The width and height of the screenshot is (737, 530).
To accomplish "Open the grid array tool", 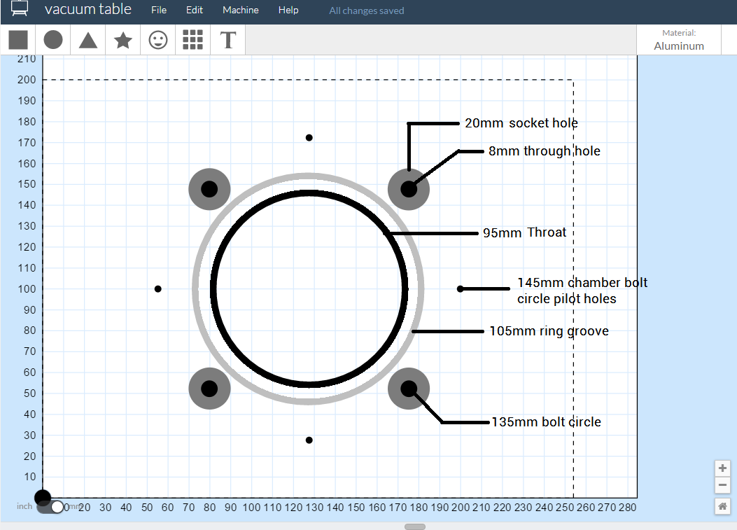I will [192, 40].
